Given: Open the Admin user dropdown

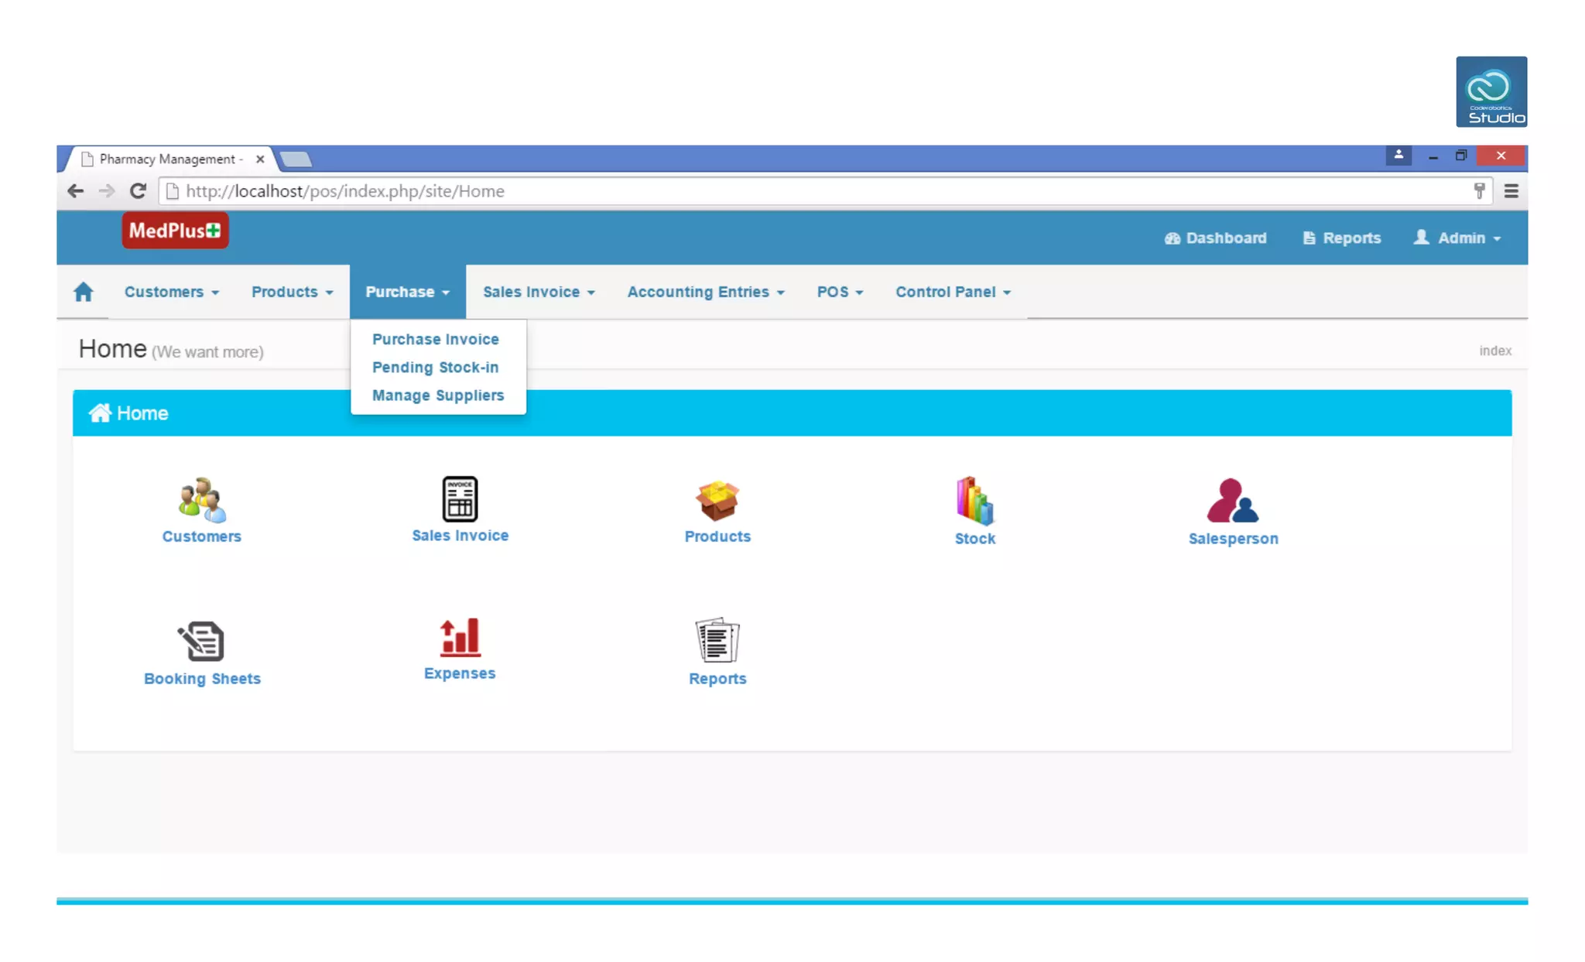Looking at the screenshot, I should (1457, 238).
